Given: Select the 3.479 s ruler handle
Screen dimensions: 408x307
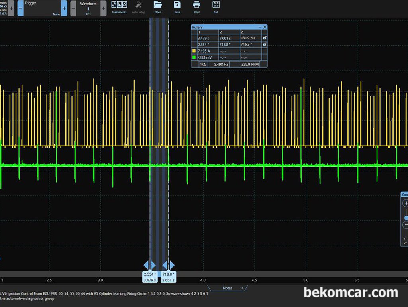Looking at the screenshot, I should [150, 277].
